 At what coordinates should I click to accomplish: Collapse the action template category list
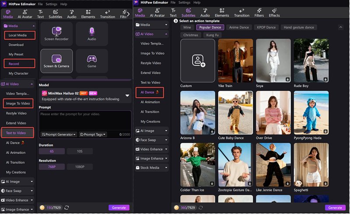(x=341, y=27)
